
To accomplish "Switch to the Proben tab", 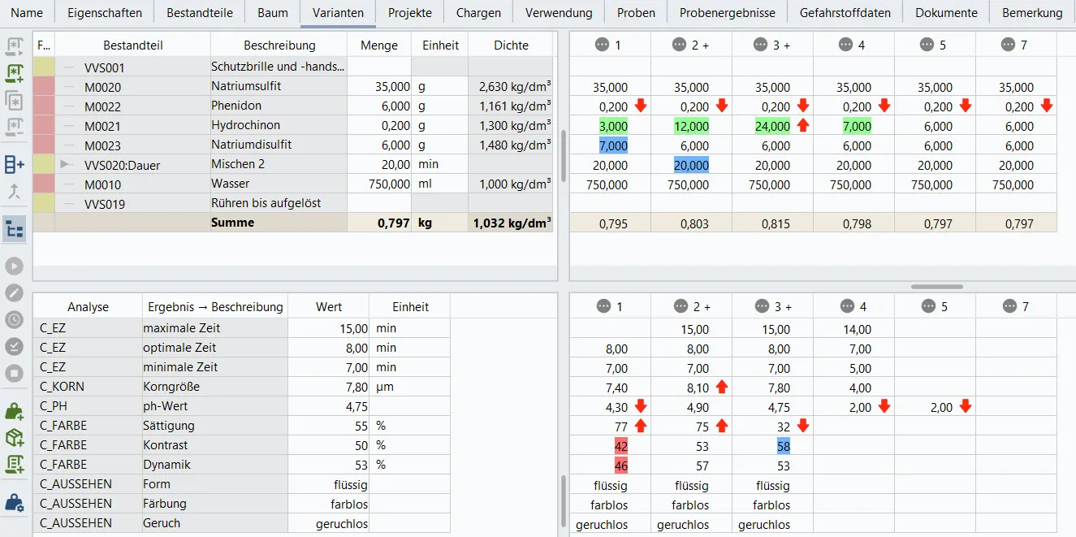I will 636,12.
